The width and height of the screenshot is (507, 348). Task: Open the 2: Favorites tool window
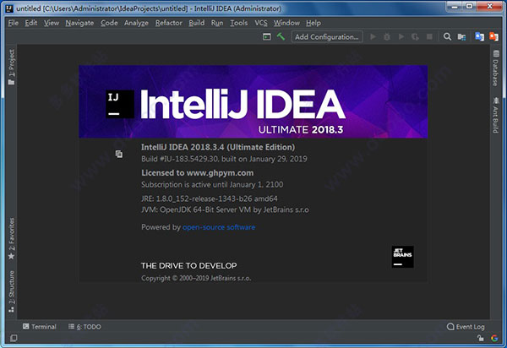tap(11, 238)
